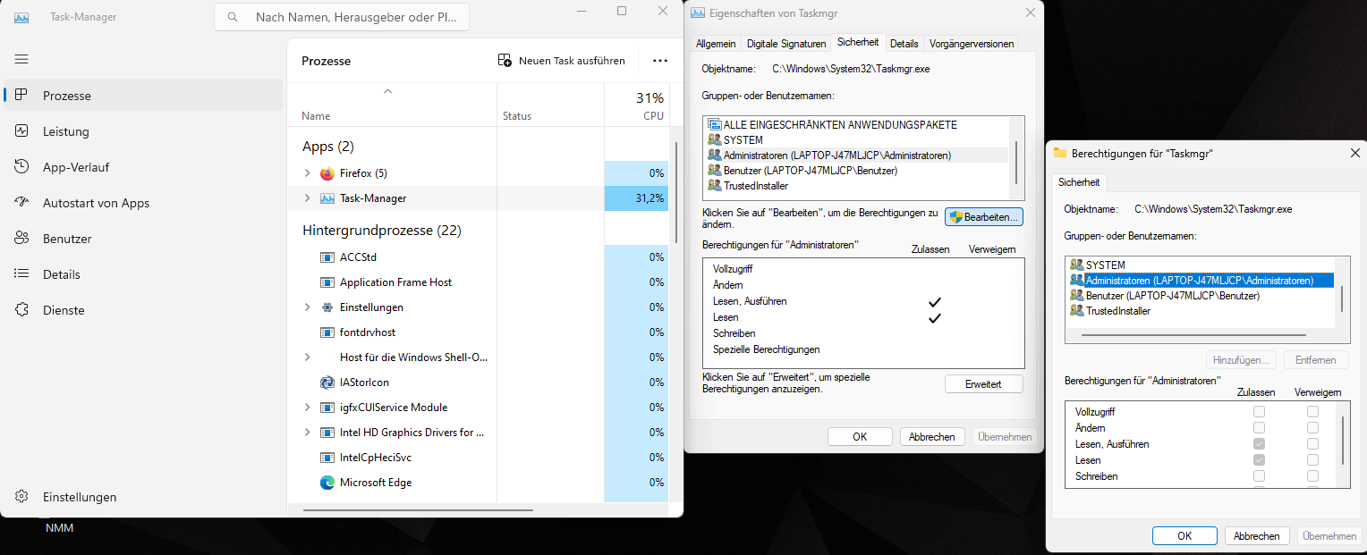Click OK in Berechtigungen dialog
This screenshot has width=1367, height=555.
[1184, 536]
